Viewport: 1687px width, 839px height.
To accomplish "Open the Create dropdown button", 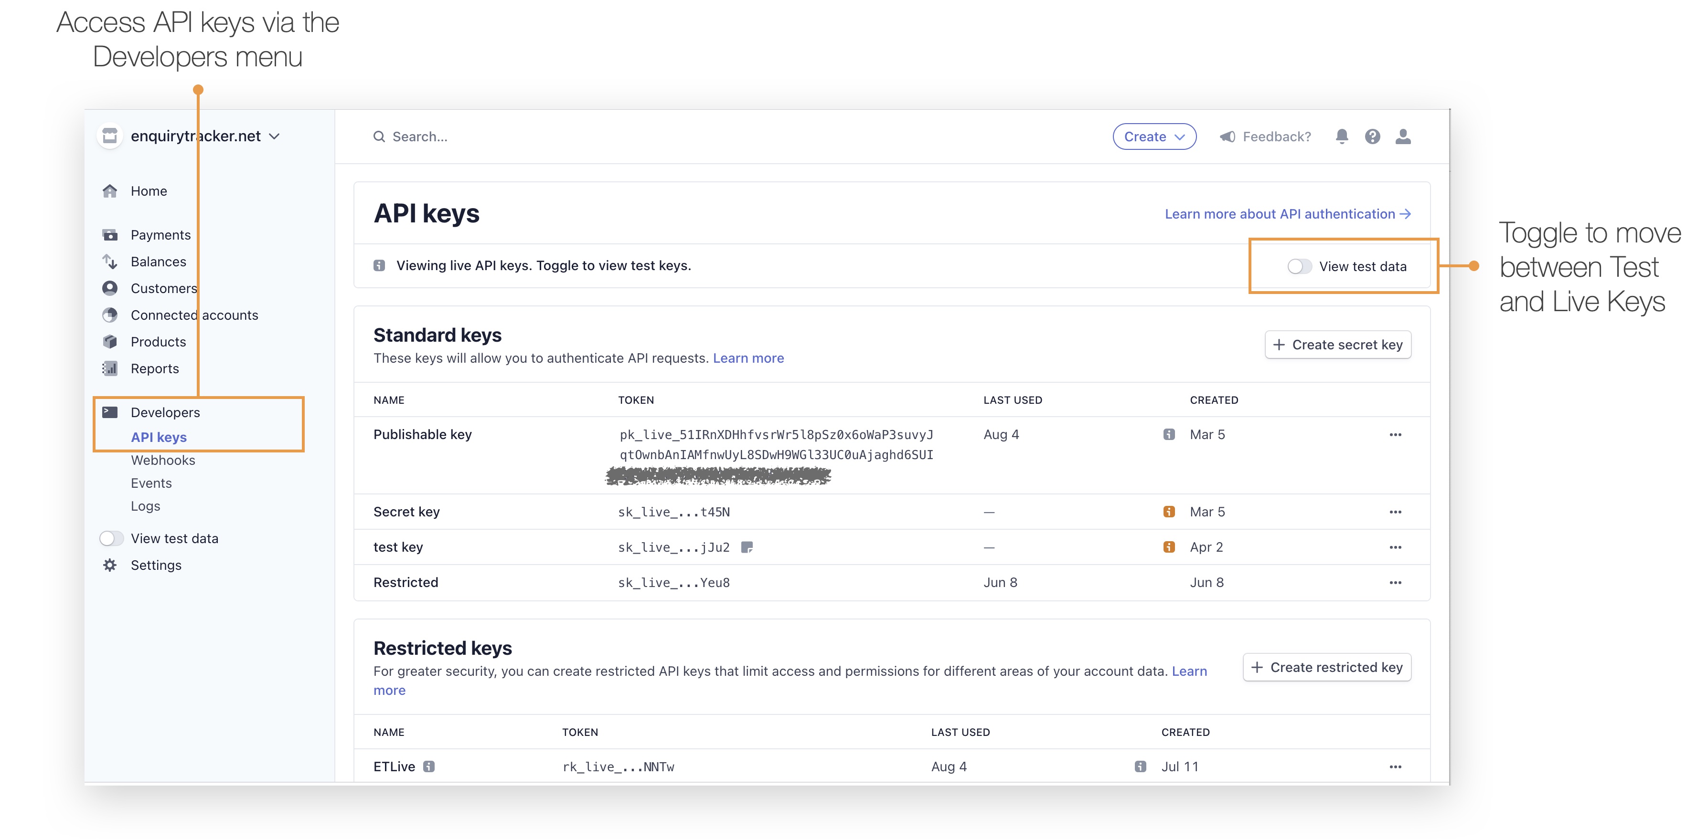I will click(1154, 136).
